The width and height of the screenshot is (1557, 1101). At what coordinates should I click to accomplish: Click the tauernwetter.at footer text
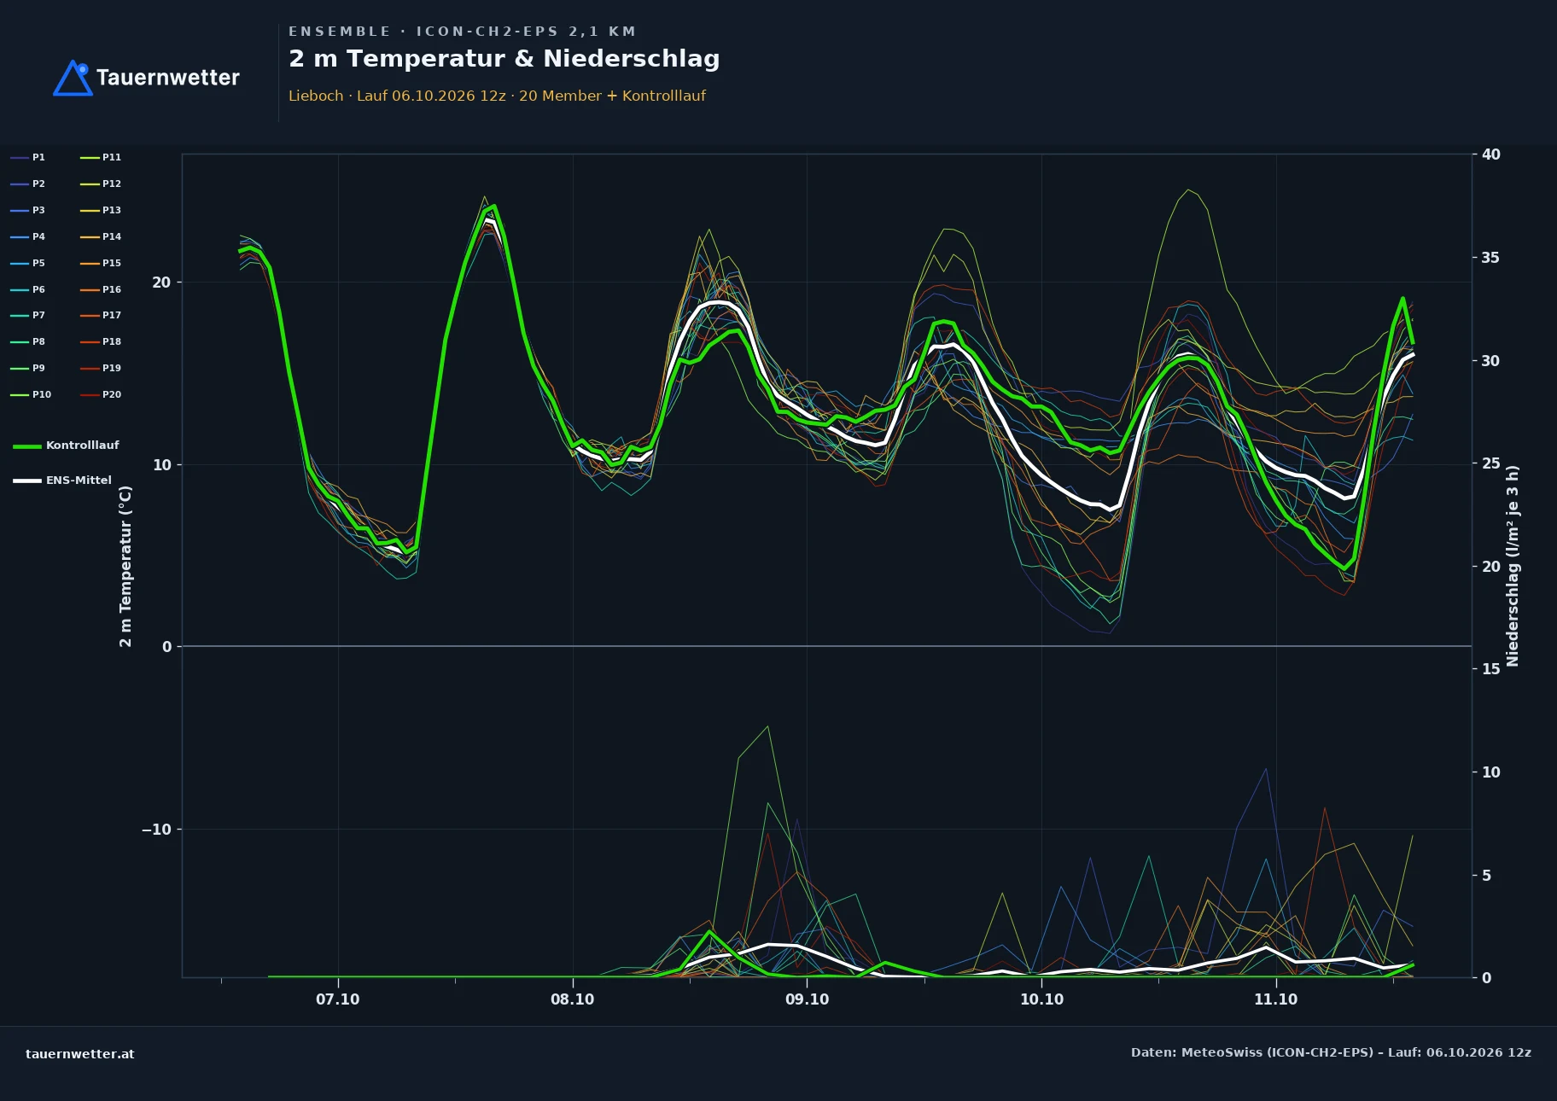(80, 1054)
